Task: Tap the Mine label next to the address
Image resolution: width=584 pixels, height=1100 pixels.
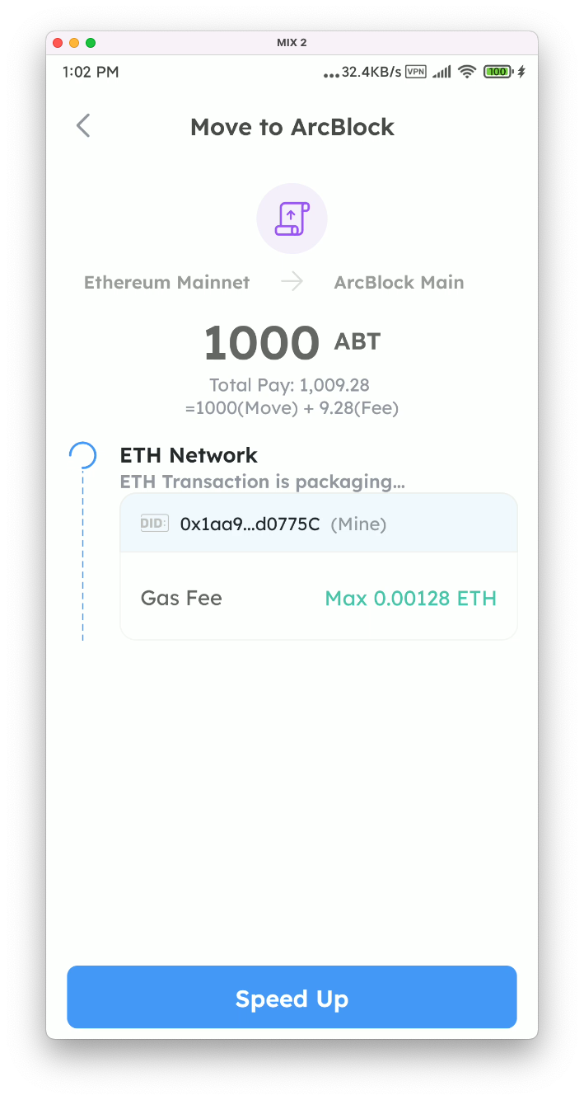Action: (358, 524)
